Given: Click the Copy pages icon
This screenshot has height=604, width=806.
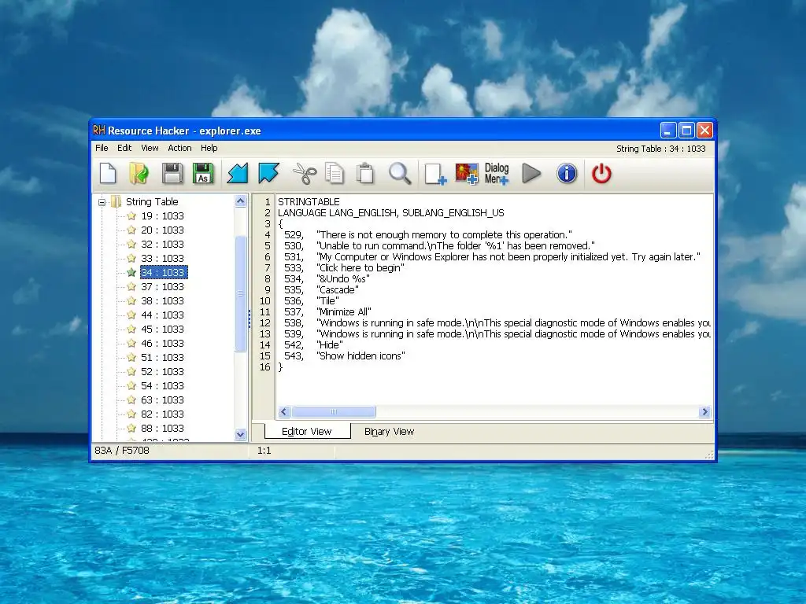Looking at the screenshot, I should [x=335, y=173].
